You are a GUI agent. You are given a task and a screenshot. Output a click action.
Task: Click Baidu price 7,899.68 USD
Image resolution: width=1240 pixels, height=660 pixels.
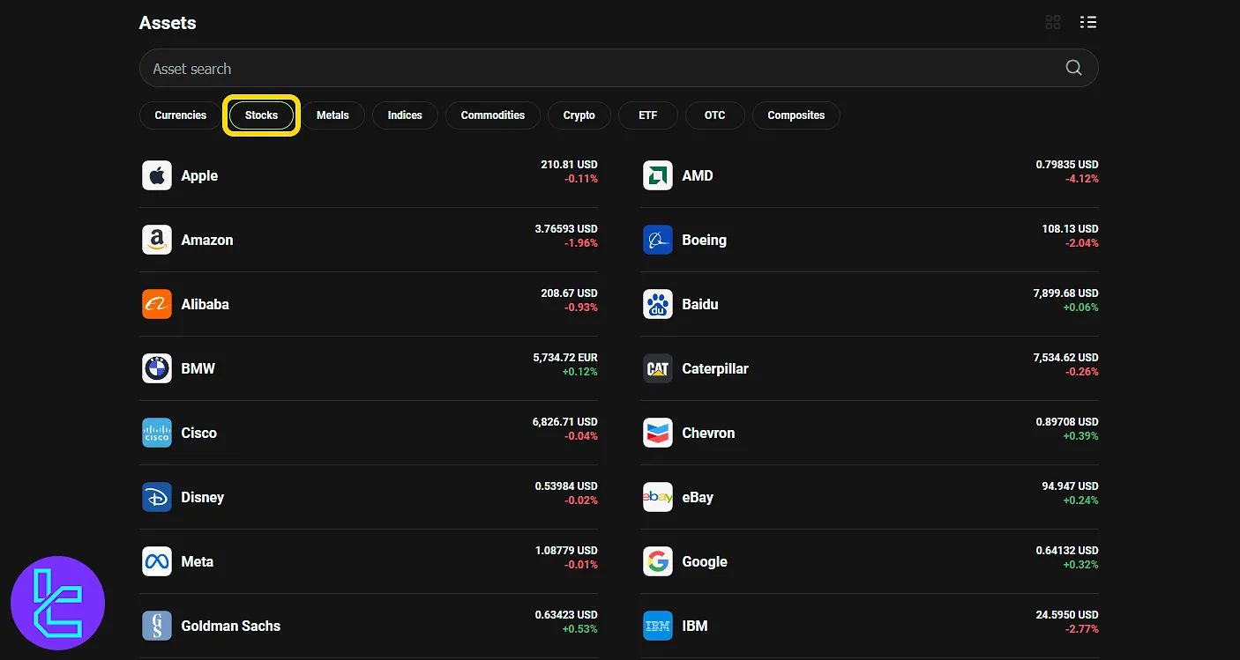(1066, 293)
